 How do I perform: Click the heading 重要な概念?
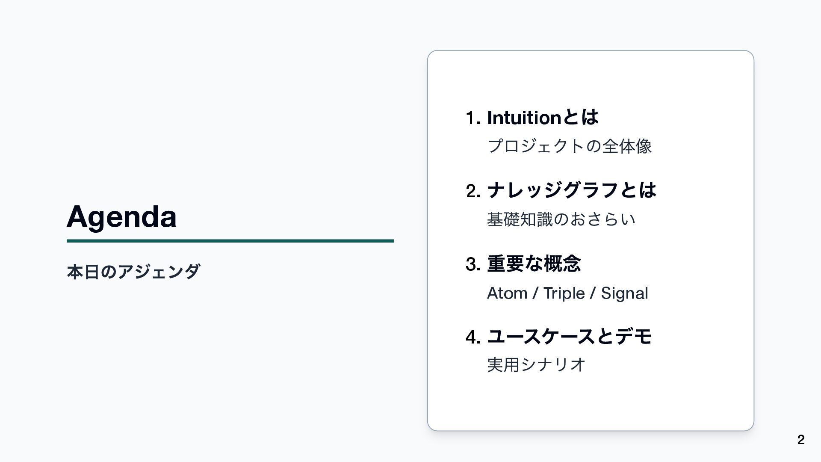point(534,263)
